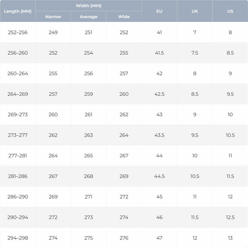Viewport: 248px width, 248px height.
Task: Click the EU size 42.5 cell
Action: 159,94
